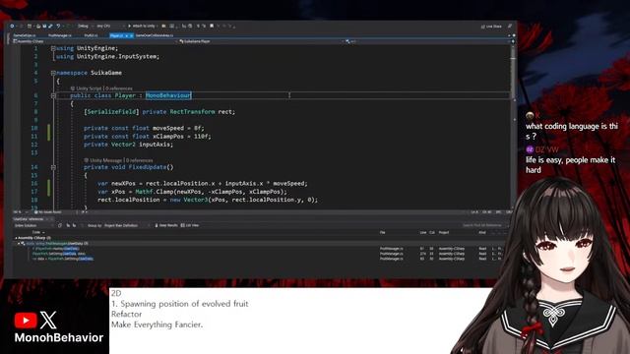Close the Player.cs tab
The height and width of the screenshot is (354, 630).
(x=131, y=35)
